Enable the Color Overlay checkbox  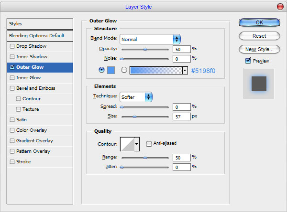coord(12,130)
